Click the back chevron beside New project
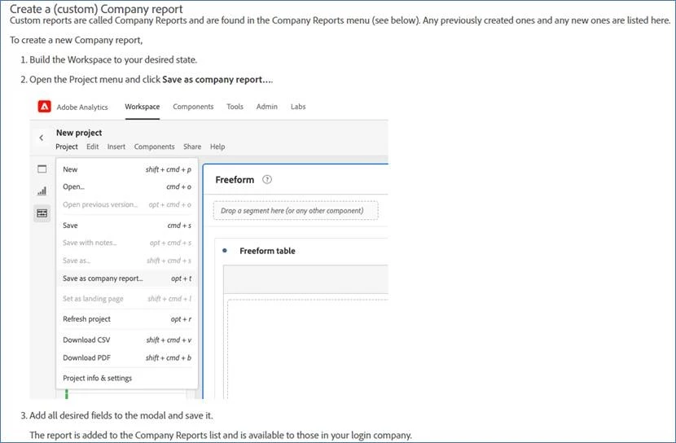This screenshot has height=443, width=676. tap(42, 138)
